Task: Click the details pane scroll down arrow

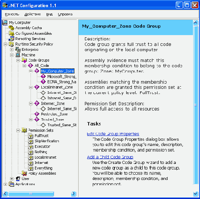Action: click(196, 193)
